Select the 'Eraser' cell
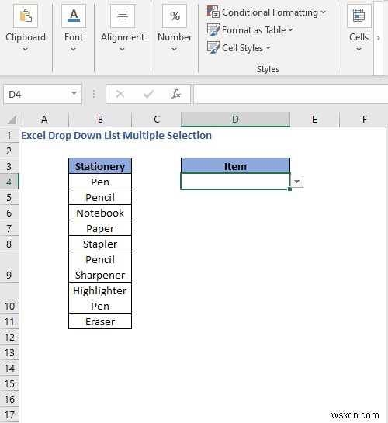388x423 pixels. click(x=100, y=321)
